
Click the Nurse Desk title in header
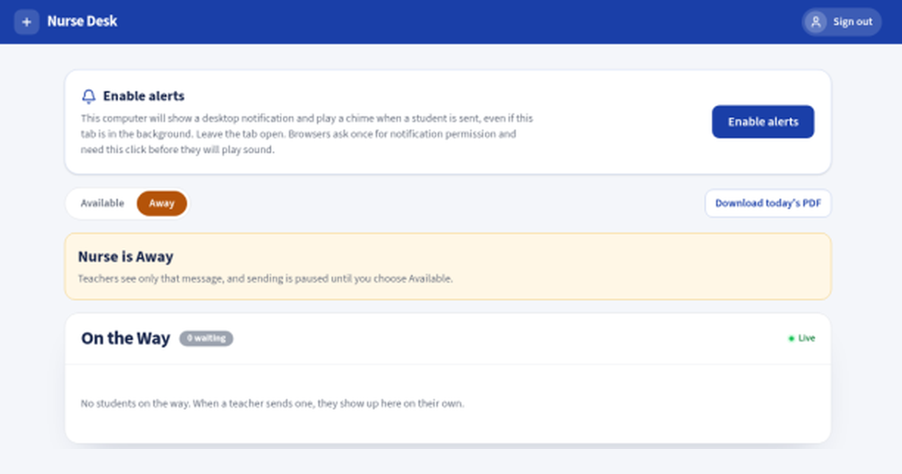[82, 21]
